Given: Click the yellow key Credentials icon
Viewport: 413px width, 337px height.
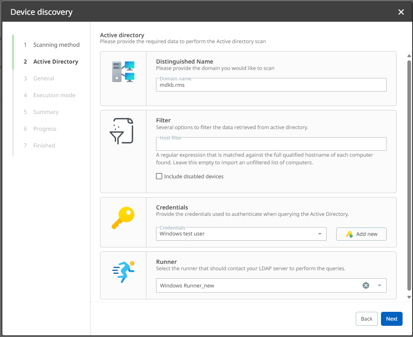Looking at the screenshot, I should point(123,218).
